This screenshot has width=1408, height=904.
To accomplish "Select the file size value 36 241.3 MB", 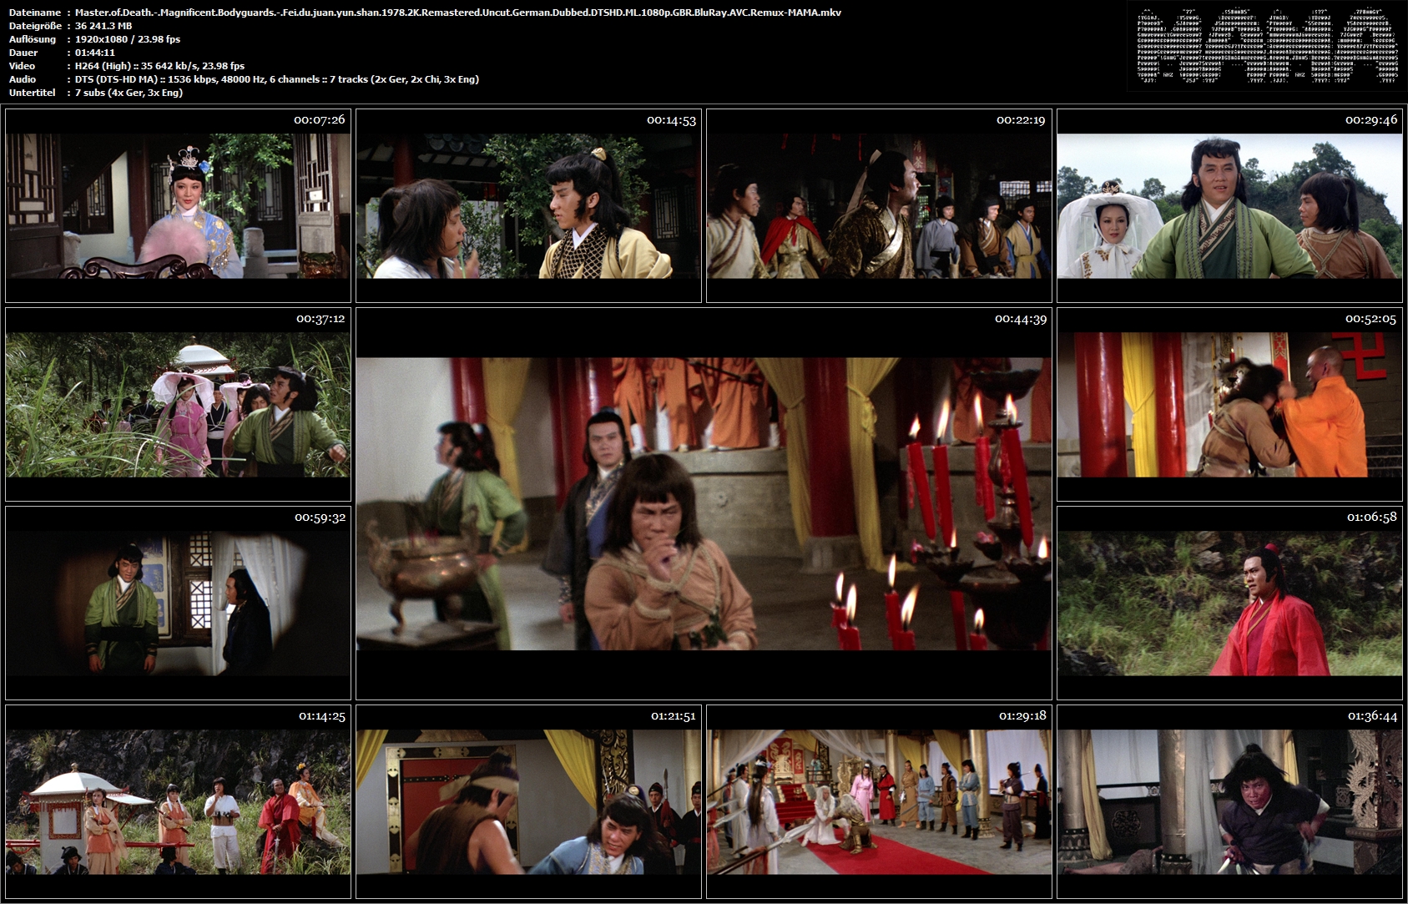I will [x=103, y=26].
